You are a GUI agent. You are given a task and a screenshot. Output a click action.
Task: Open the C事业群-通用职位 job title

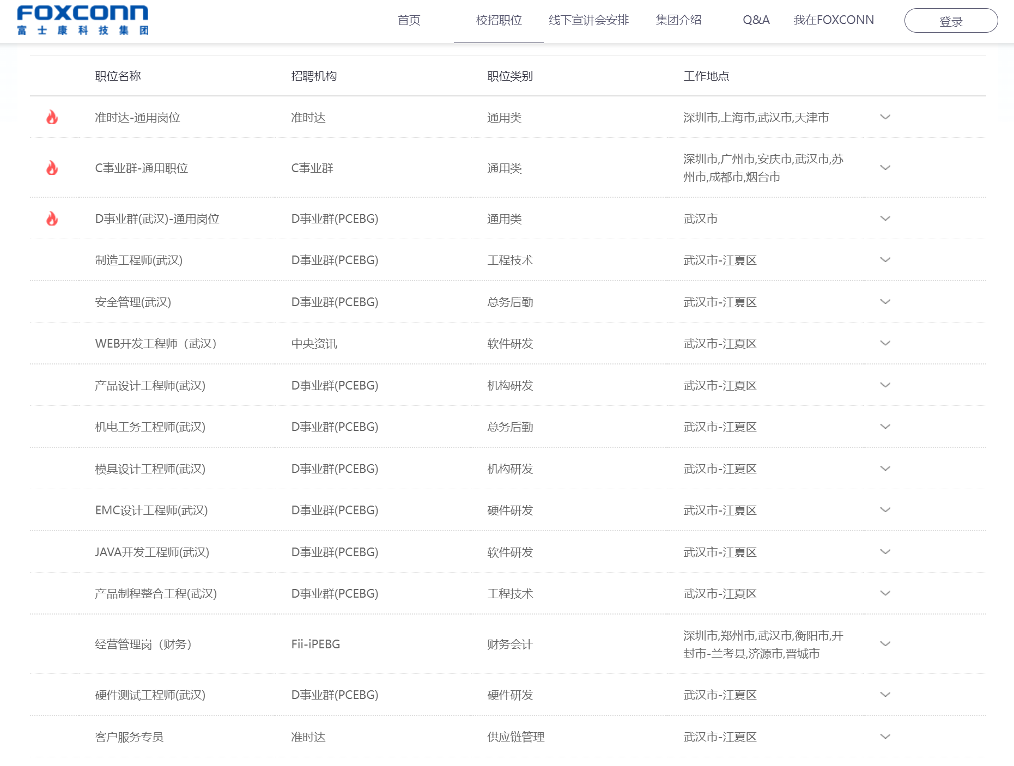(x=142, y=168)
